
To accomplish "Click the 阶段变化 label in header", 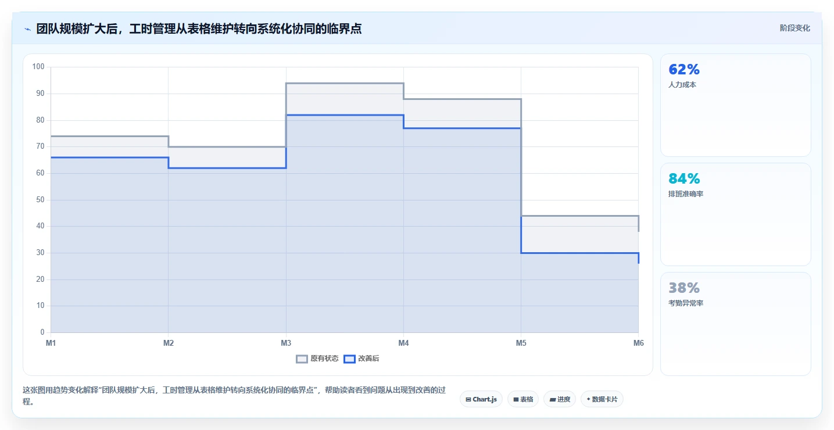I will (x=794, y=28).
